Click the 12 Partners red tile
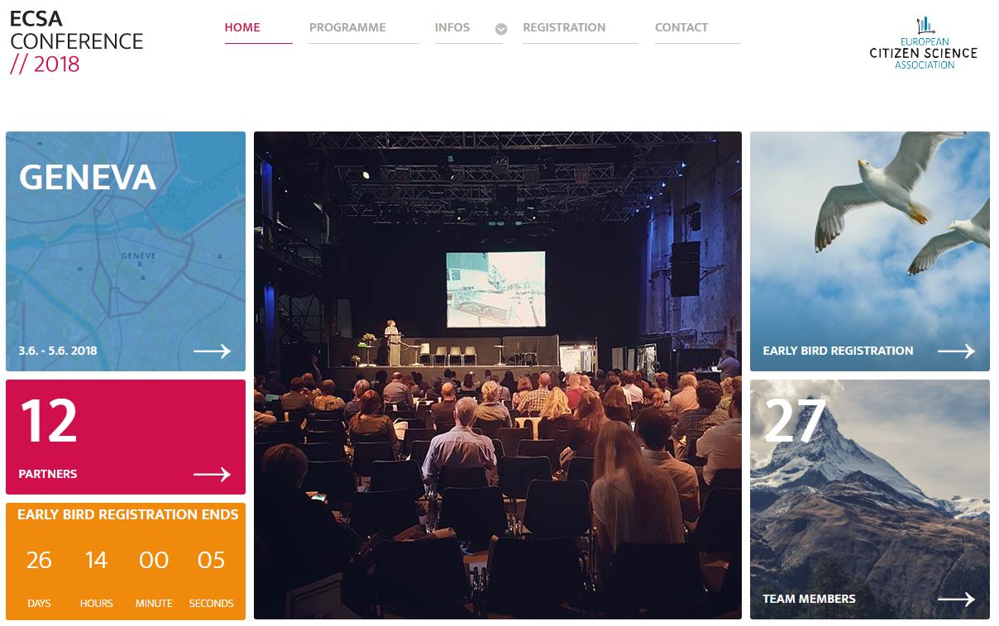The width and height of the screenshot is (999, 626). click(126, 437)
